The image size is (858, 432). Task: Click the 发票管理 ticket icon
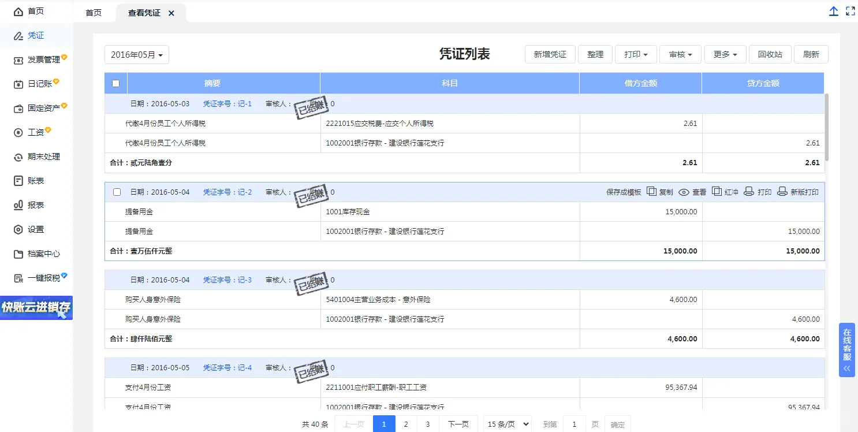tap(18, 59)
